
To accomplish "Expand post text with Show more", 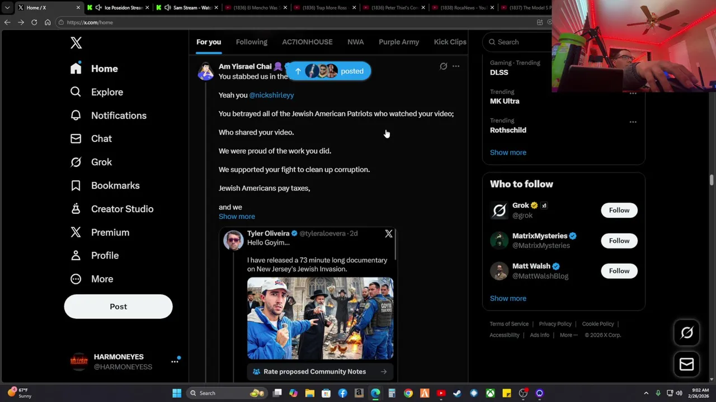I will click(x=237, y=217).
